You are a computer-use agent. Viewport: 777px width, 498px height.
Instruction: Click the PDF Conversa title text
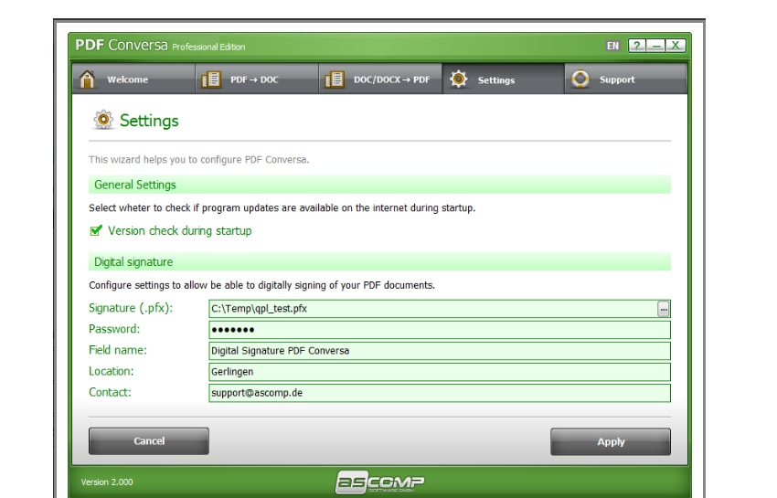click(x=122, y=45)
